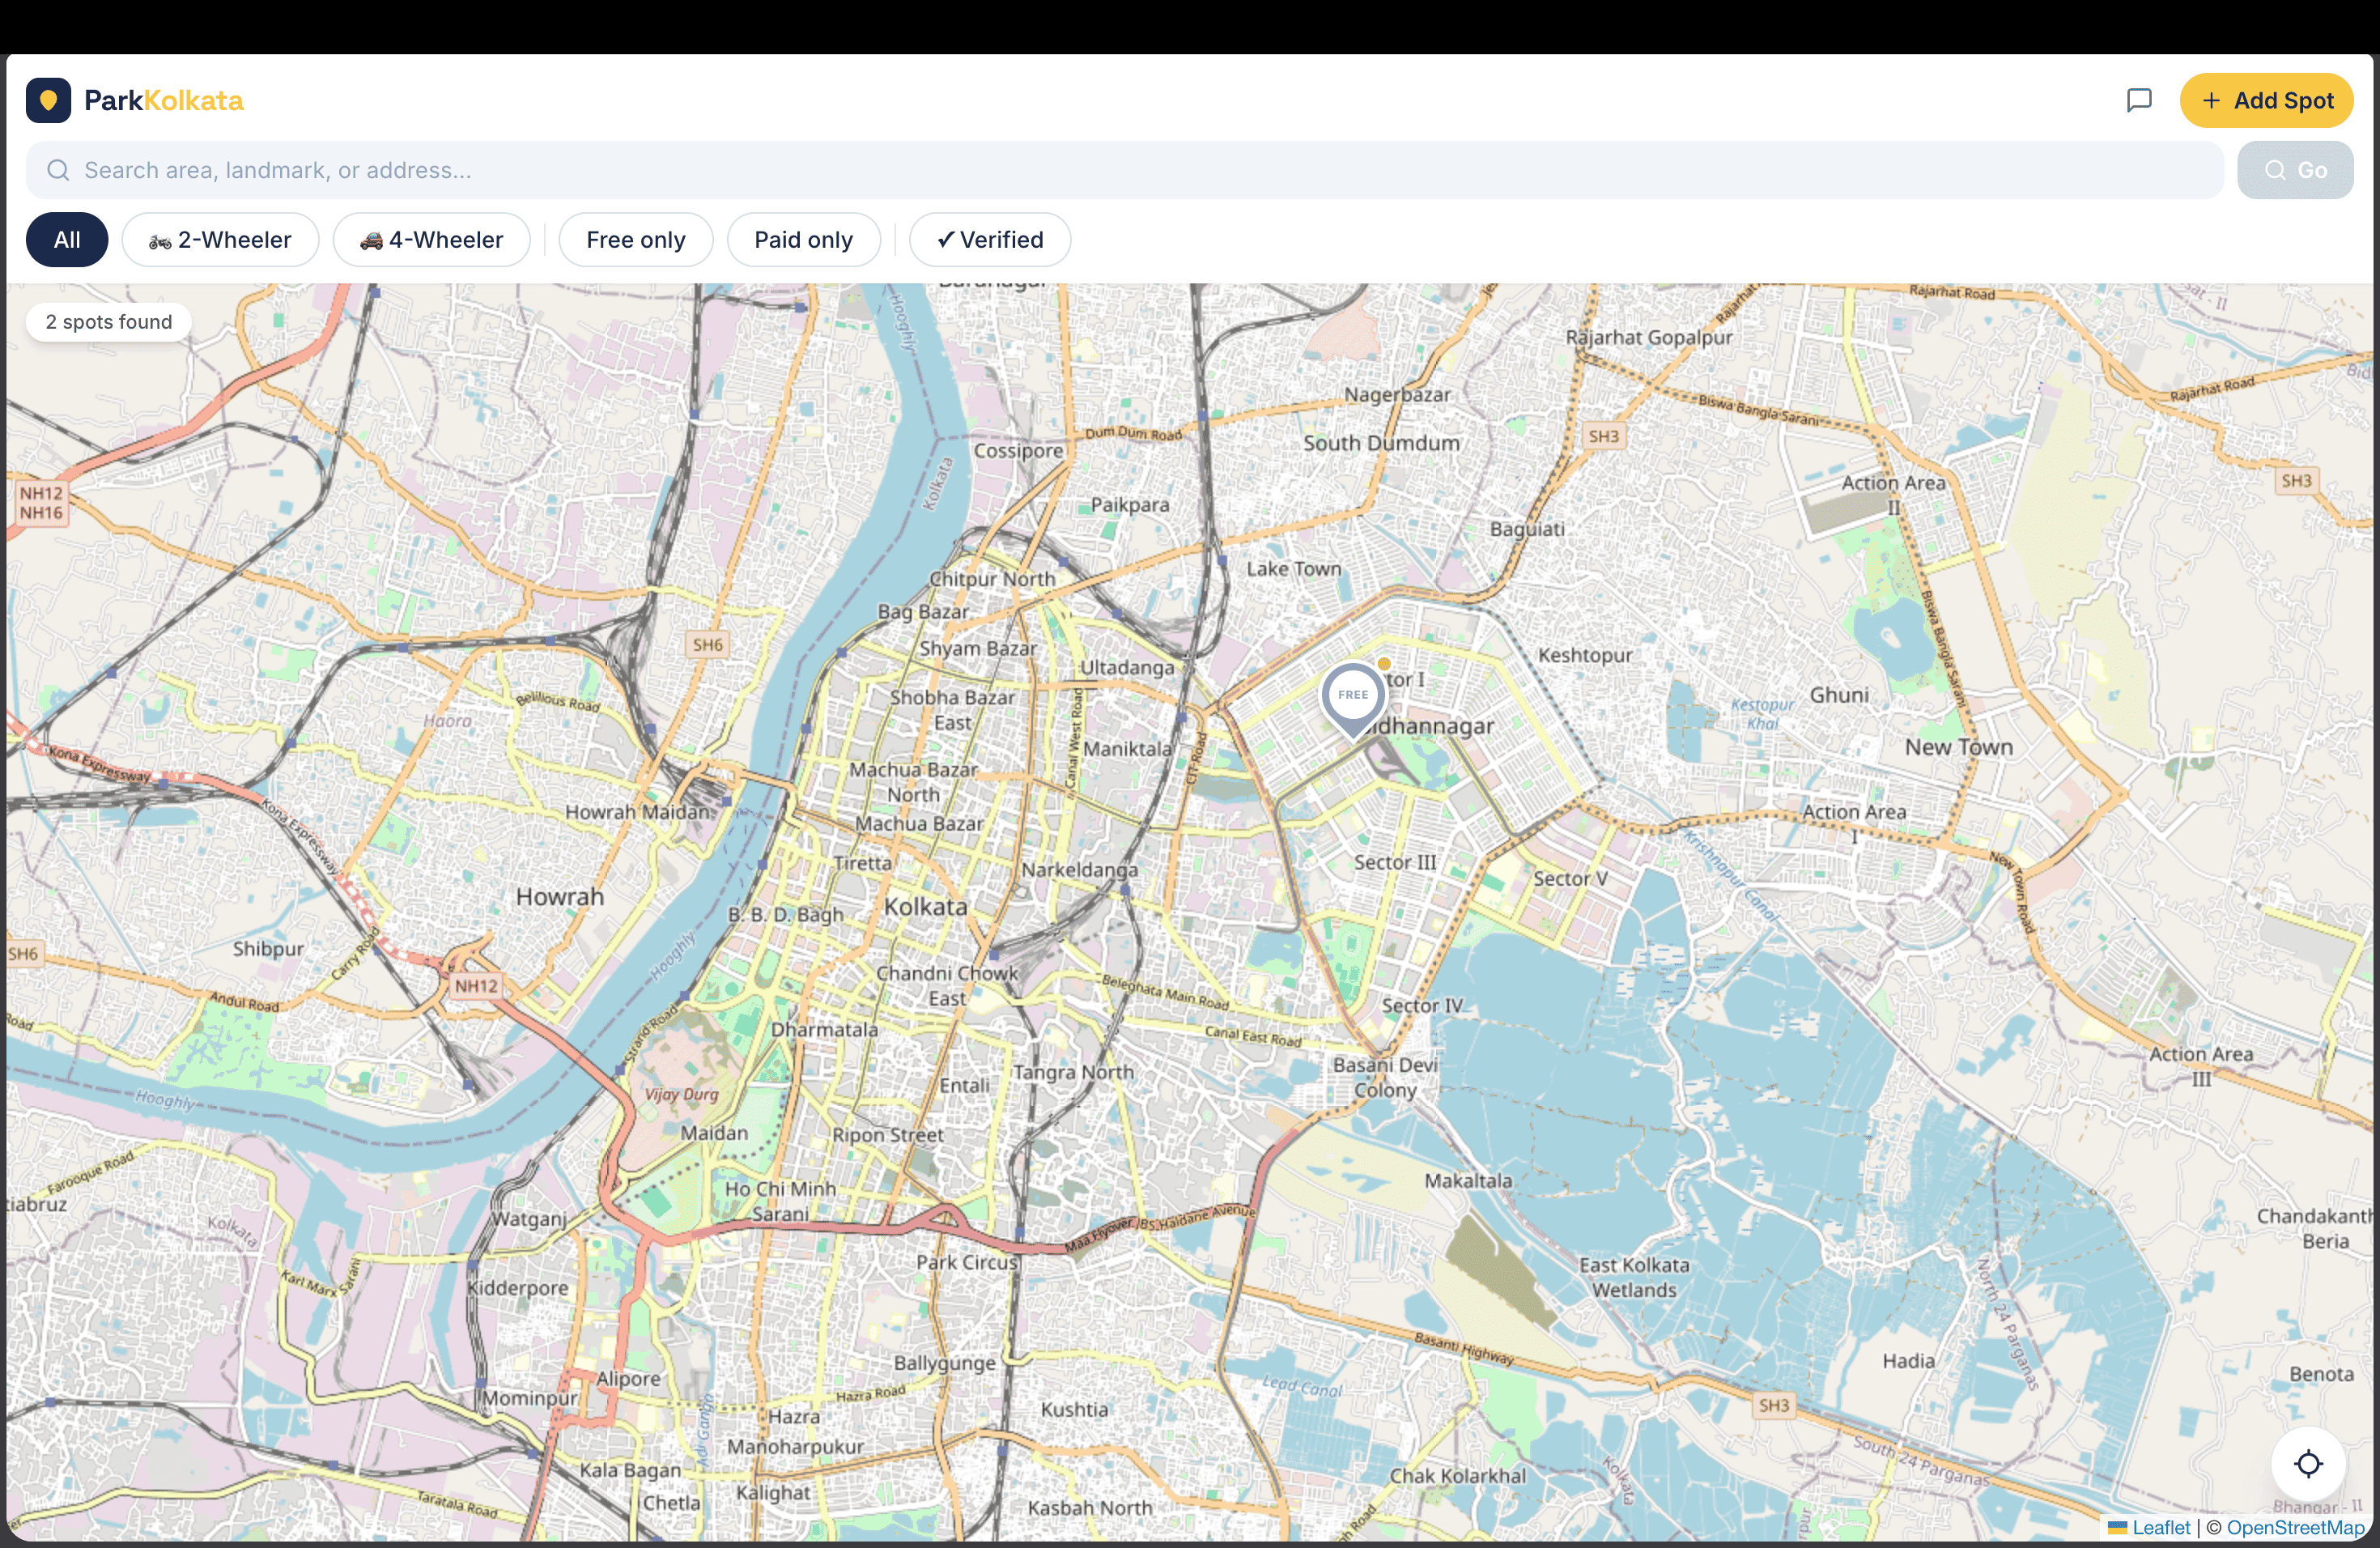This screenshot has height=1548, width=2380.
Task: Click the New Town map label
Action: pos(1959,747)
